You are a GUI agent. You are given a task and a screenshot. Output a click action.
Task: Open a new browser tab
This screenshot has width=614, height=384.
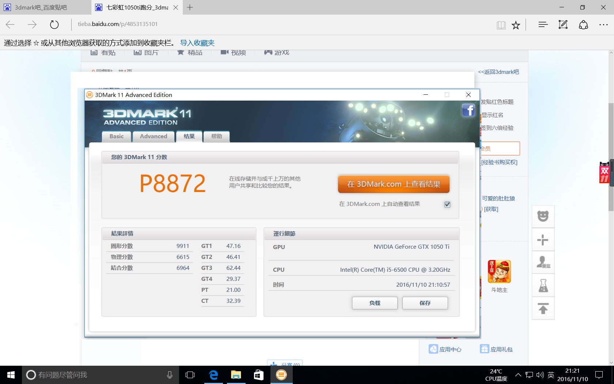tap(190, 7)
